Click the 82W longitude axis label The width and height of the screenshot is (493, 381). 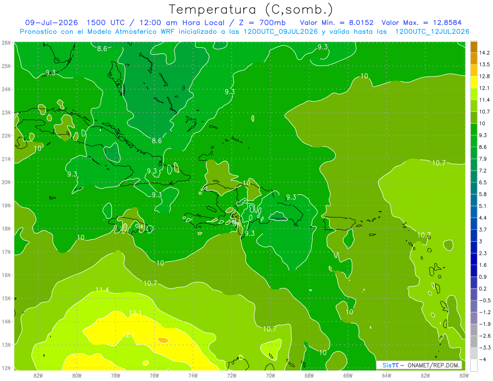coord(38,375)
